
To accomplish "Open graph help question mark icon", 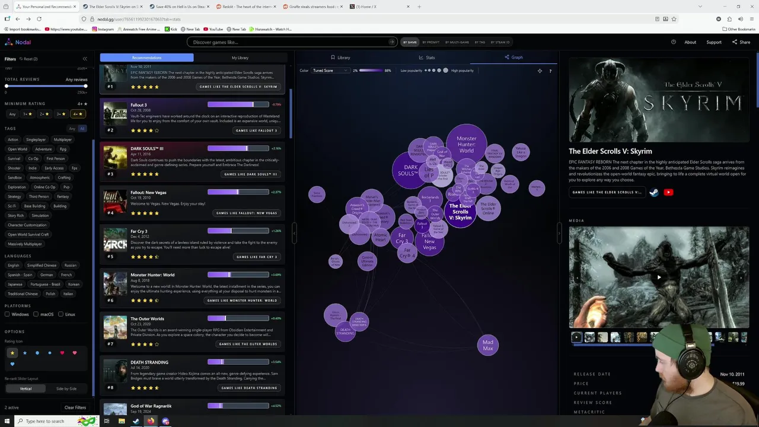I will pos(550,71).
